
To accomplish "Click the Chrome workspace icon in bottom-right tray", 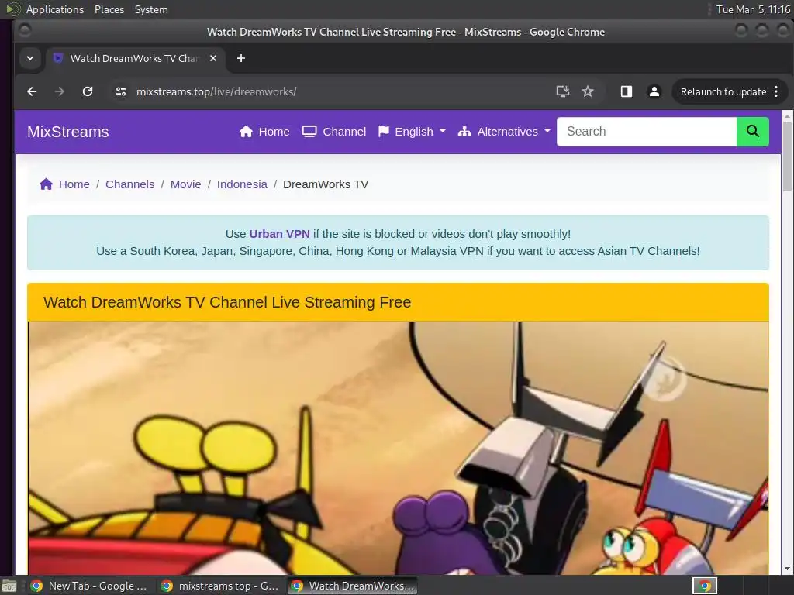I will pyautogui.click(x=705, y=586).
